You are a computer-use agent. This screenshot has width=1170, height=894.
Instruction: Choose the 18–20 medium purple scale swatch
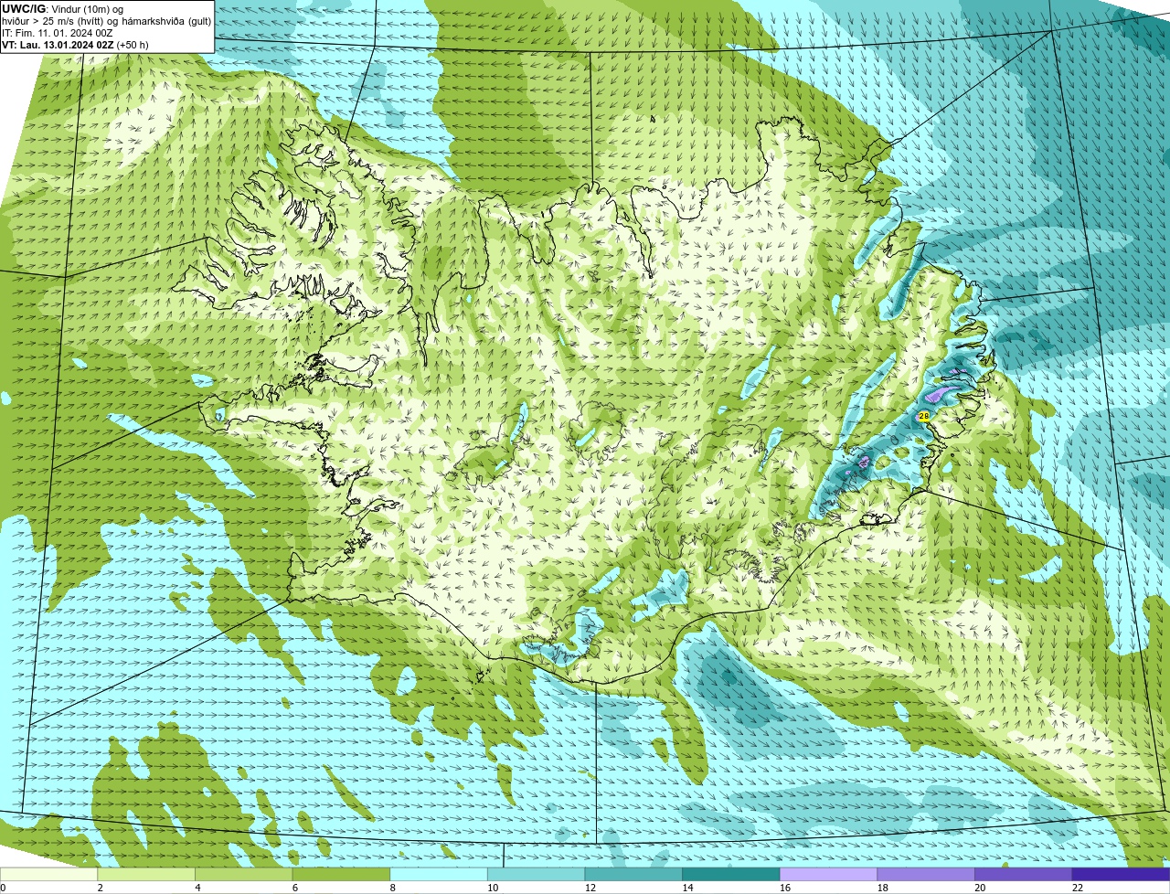tap(926, 875)
